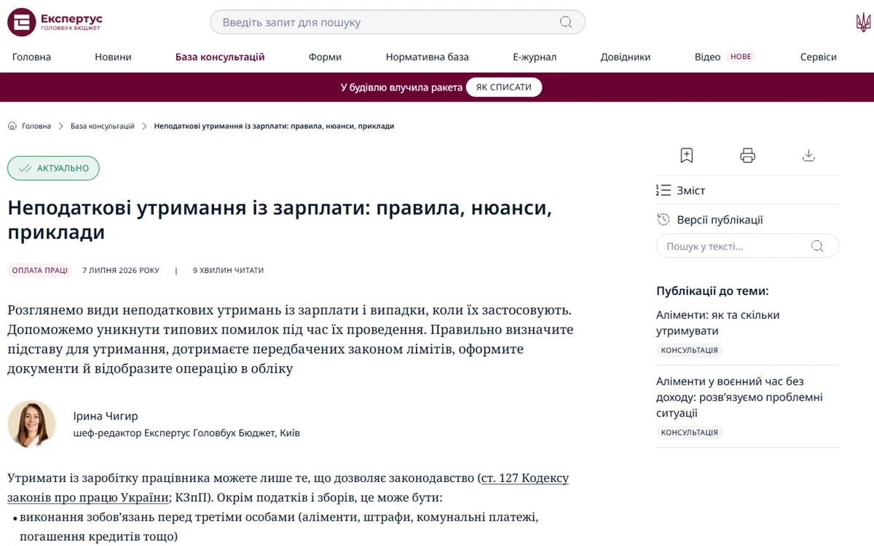This screenshot has width=874, height=546.
Task: Open the Головна menu item
Action: pos(32,57)
